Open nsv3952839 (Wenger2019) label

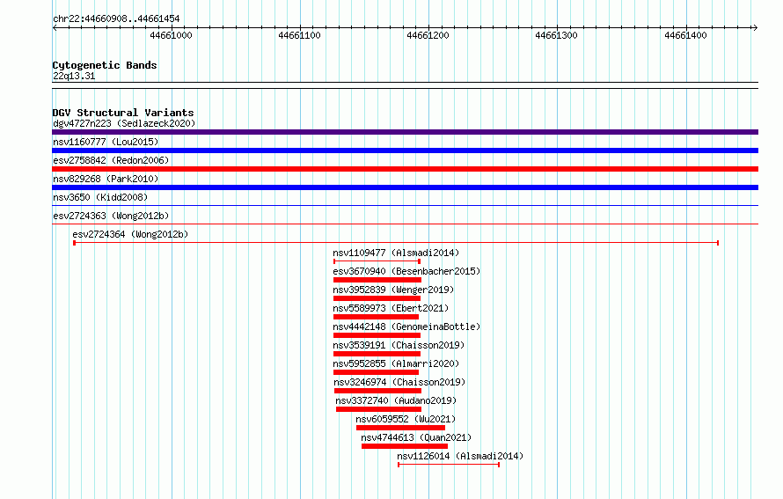(x=393, y=290)
